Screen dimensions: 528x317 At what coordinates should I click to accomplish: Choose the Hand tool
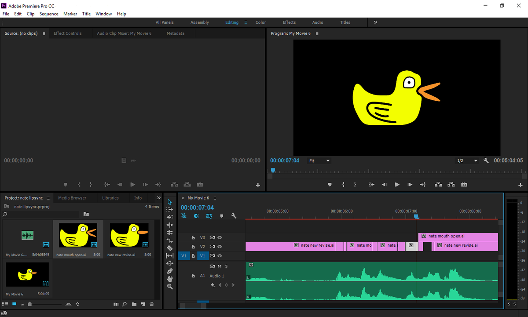[x=170, y=279]
